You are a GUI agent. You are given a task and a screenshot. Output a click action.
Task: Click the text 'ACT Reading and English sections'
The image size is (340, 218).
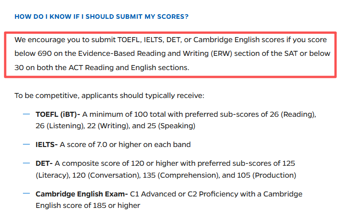(128, 68)
